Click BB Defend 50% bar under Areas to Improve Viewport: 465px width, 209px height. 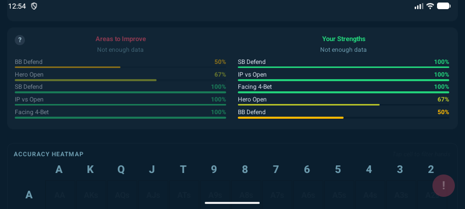coord(120,64)
